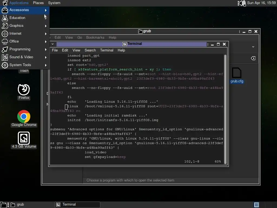The image size is (277, 208).
Task: Expand Accessories submenu arrow
Action: pyautogui.click(x=46, y=10)
